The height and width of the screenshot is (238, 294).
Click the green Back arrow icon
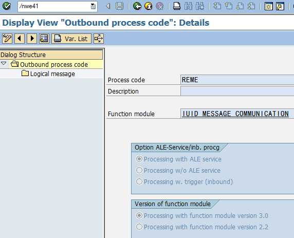click(137, 6)
